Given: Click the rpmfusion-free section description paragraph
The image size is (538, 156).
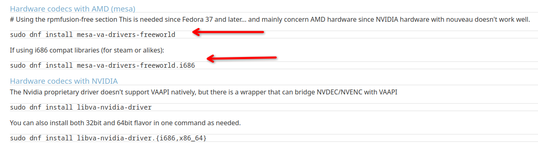Looking at the screenshot, I should [270, 19].
